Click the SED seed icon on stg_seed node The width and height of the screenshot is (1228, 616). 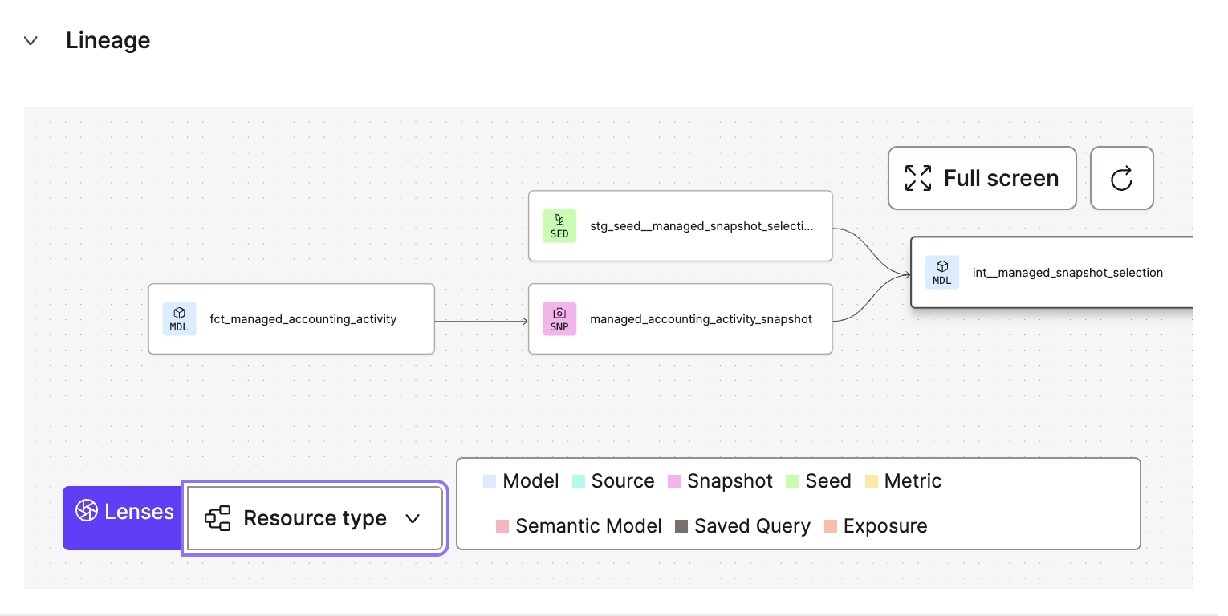coord(559,225)
